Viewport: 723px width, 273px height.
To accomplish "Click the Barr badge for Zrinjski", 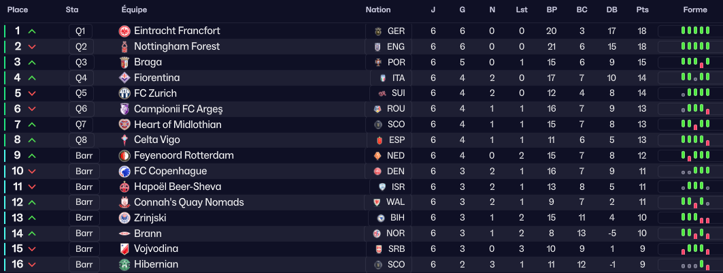I will coord(84,218).
